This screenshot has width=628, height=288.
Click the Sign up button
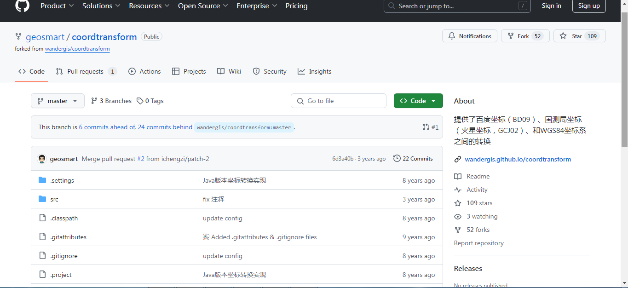point(589,6)
